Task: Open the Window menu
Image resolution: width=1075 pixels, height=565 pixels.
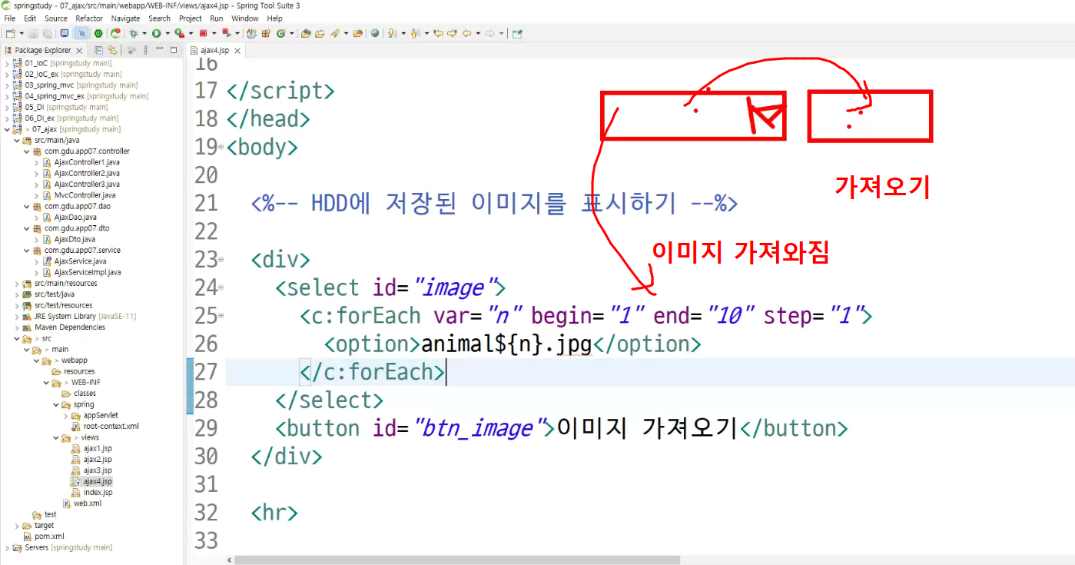Action: coord(245,18)
